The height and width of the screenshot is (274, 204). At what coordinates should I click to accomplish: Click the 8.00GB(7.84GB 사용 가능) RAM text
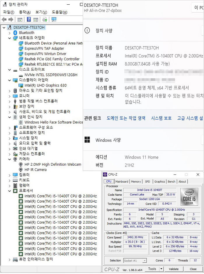[147, 64]
